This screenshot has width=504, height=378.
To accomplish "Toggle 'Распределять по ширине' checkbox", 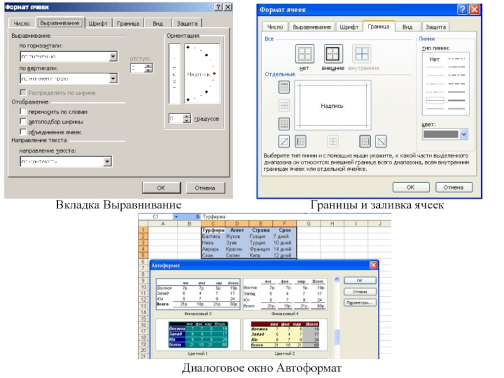I will [23, 93].
